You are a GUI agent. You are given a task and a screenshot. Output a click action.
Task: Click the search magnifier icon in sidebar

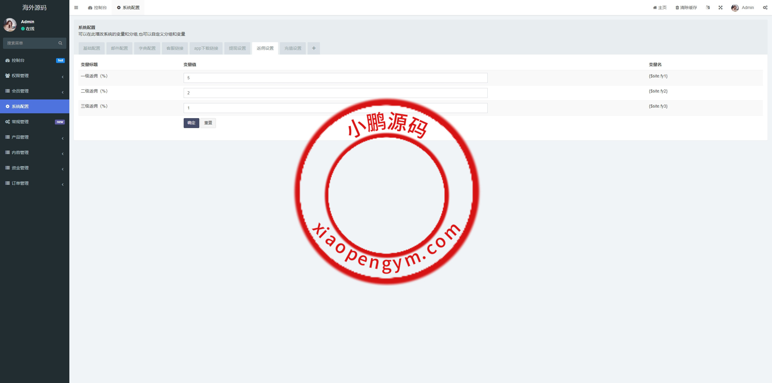click(60, 43)
